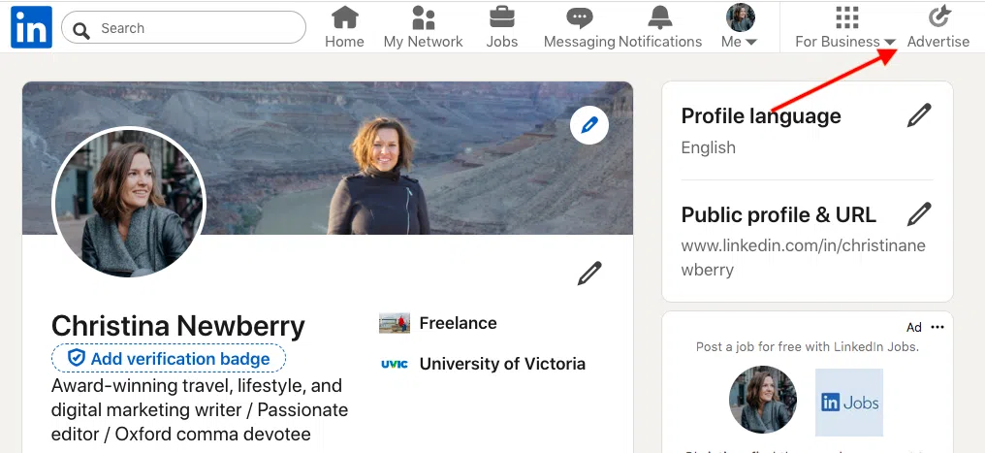Open the Jobs briefcase icon
This screenshot has height=453, width=985.
point(501,18)
